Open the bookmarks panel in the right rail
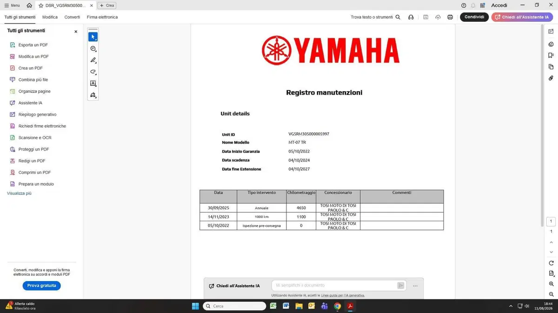Screen dimensions: 558x313 tap(551, 55)
